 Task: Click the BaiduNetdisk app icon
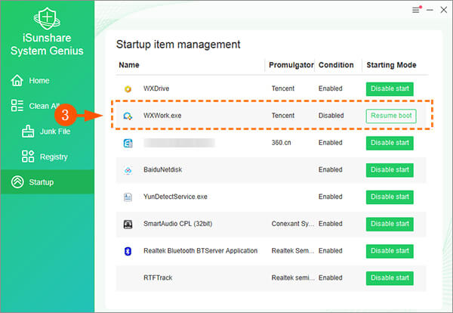[128, 170]
